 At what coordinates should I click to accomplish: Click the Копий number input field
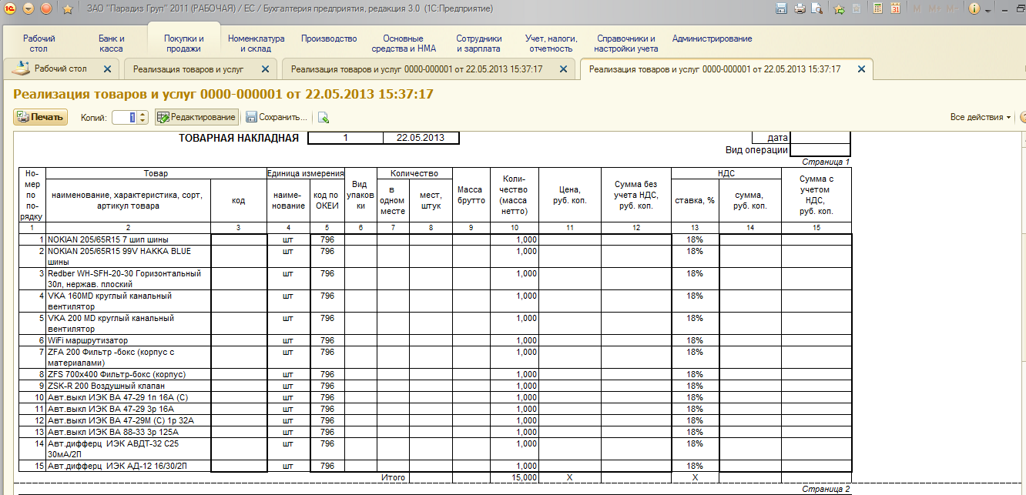[x=125, y=117]
